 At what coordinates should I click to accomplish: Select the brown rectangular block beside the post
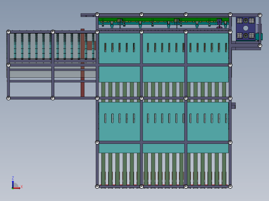point(90,45)
